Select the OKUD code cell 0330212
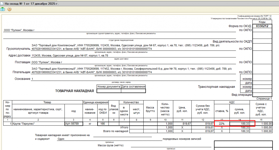 [x=262, y=26]
